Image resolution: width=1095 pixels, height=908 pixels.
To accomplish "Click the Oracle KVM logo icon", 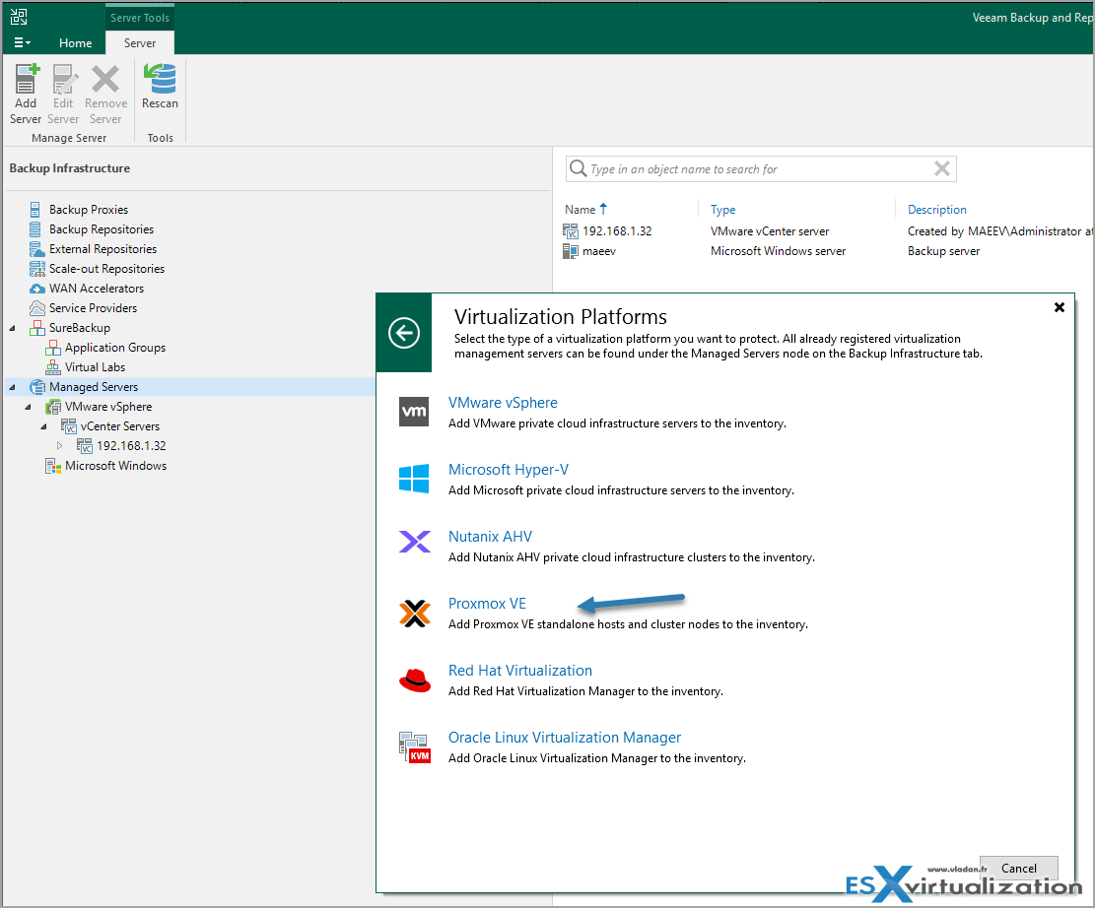I will click(x=415, y=747).
